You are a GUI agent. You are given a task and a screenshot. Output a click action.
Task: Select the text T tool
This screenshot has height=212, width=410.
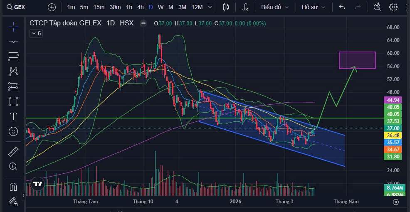(13, 116)
